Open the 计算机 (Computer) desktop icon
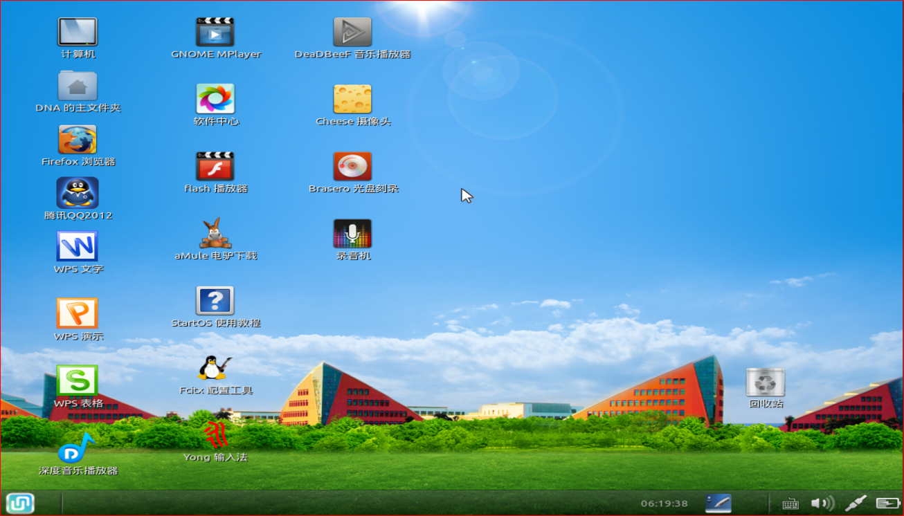Screen dimensions: 904x516 click(x=78, y=32)
